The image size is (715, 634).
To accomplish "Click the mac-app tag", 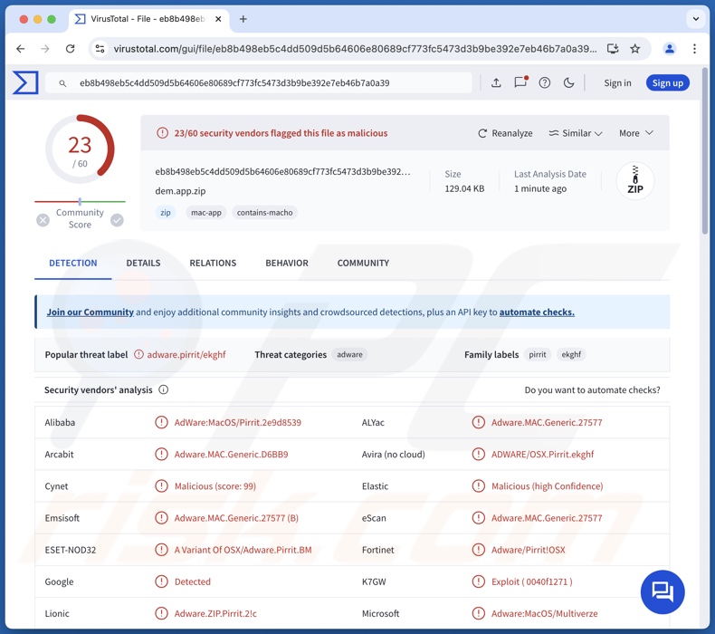I will click(x=206, y=212).
